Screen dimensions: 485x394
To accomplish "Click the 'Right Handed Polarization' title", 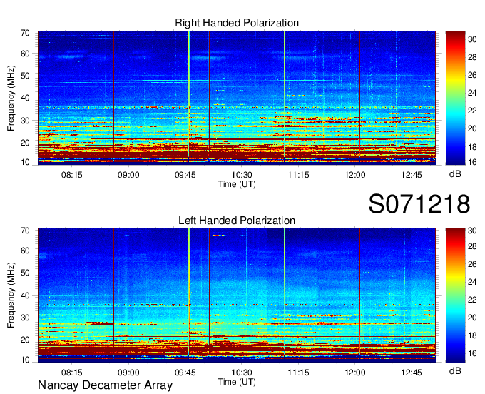I will 237,23.
